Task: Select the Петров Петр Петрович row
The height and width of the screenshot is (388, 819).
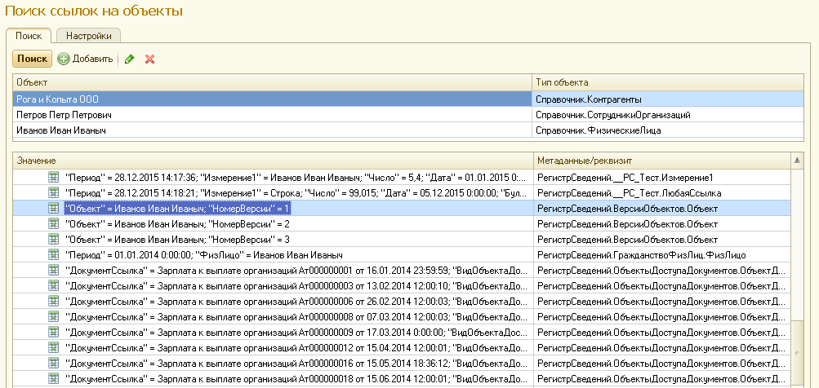Action: pos(272,115)
